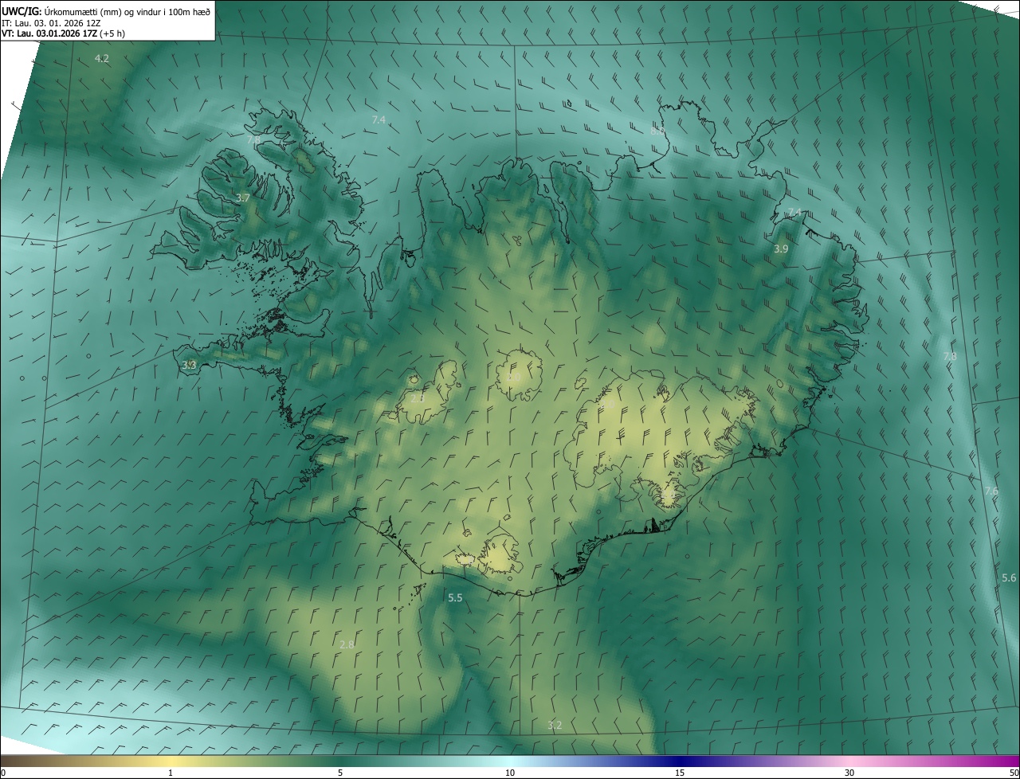Click the colorbar tick label "1"
Image resolution: width=1020 pixels, height=779 pixels.
(x=171, y=773)
